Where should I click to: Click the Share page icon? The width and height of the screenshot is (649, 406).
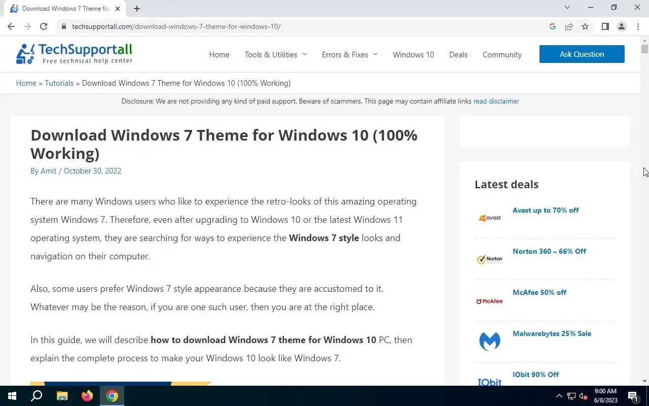pyautogui.click(x=569, y=26)
